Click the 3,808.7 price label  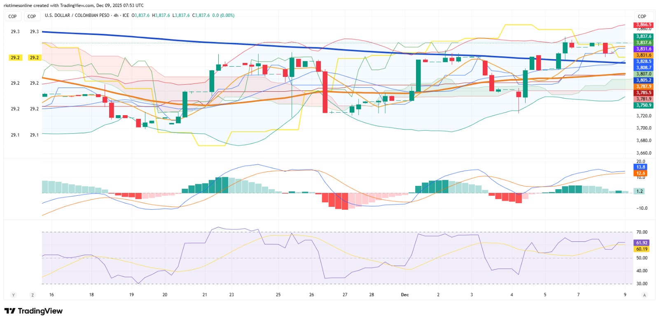point(644,67)
